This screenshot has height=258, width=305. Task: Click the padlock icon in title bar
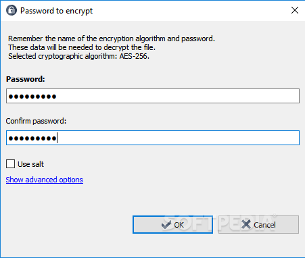11,10
